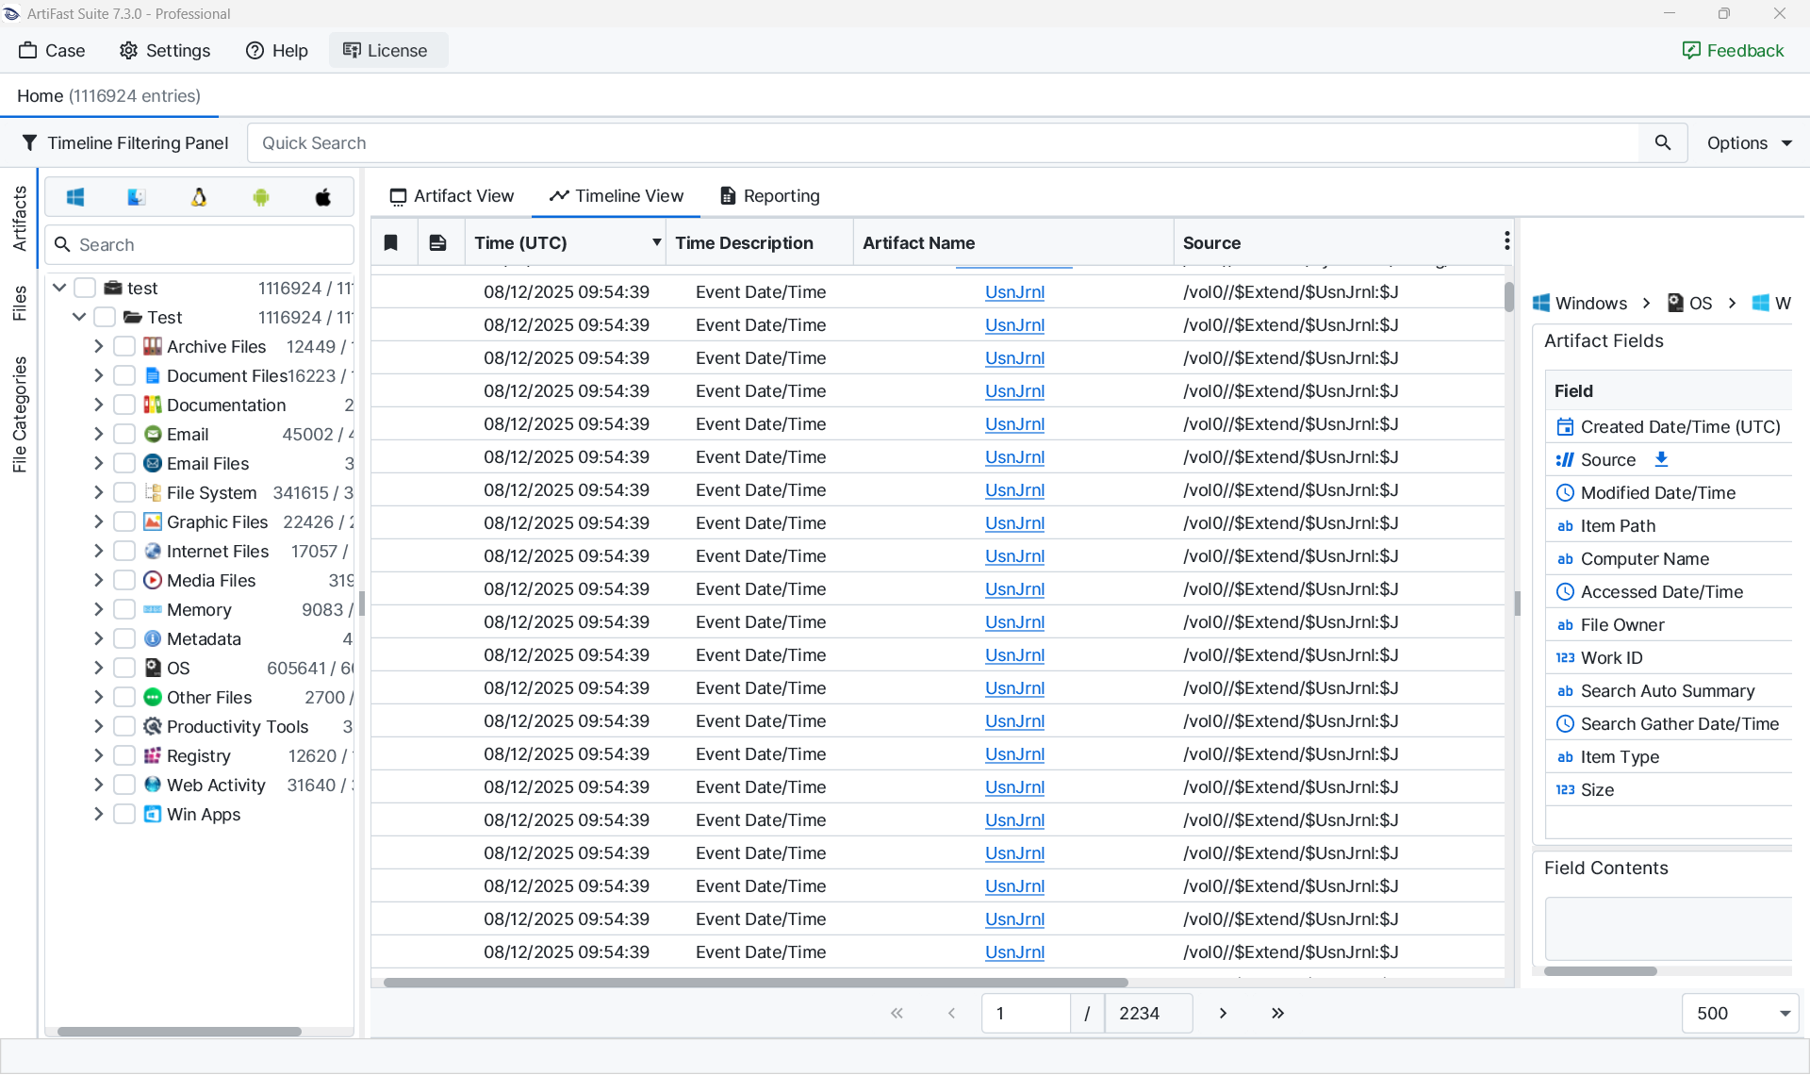The width and height of the screenshot is (1810, 1075).
Task: Open the column options kebab menu
Action: pyautogui.click(x=1506, y=242)
